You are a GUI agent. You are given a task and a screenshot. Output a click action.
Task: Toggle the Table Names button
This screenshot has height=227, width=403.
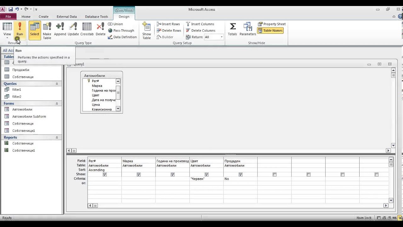point(270,31)
